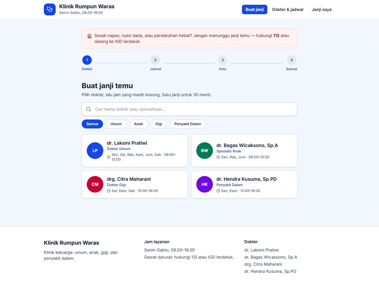Select the CM avatar for drg. Citra Maharani
This screenshot has height=284, width=379.
pyautogui.click(x=95, y=184)
